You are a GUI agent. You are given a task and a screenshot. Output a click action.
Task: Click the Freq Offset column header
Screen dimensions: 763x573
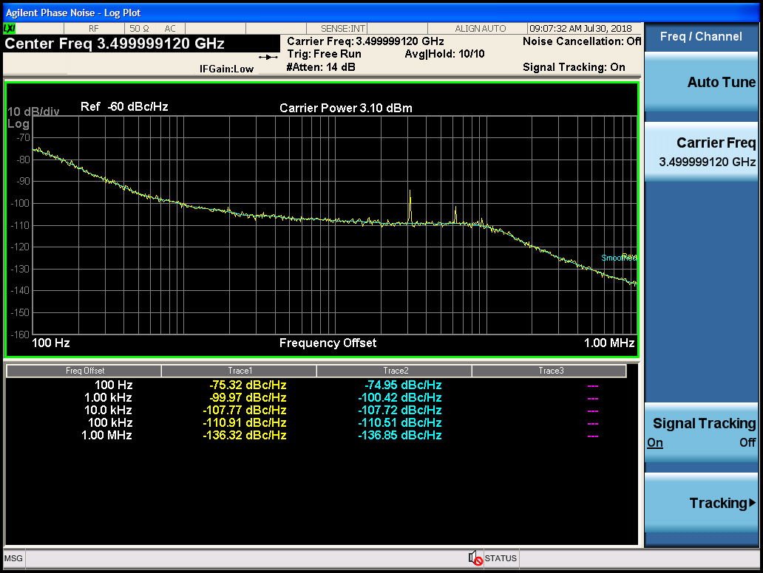(84, 371)
